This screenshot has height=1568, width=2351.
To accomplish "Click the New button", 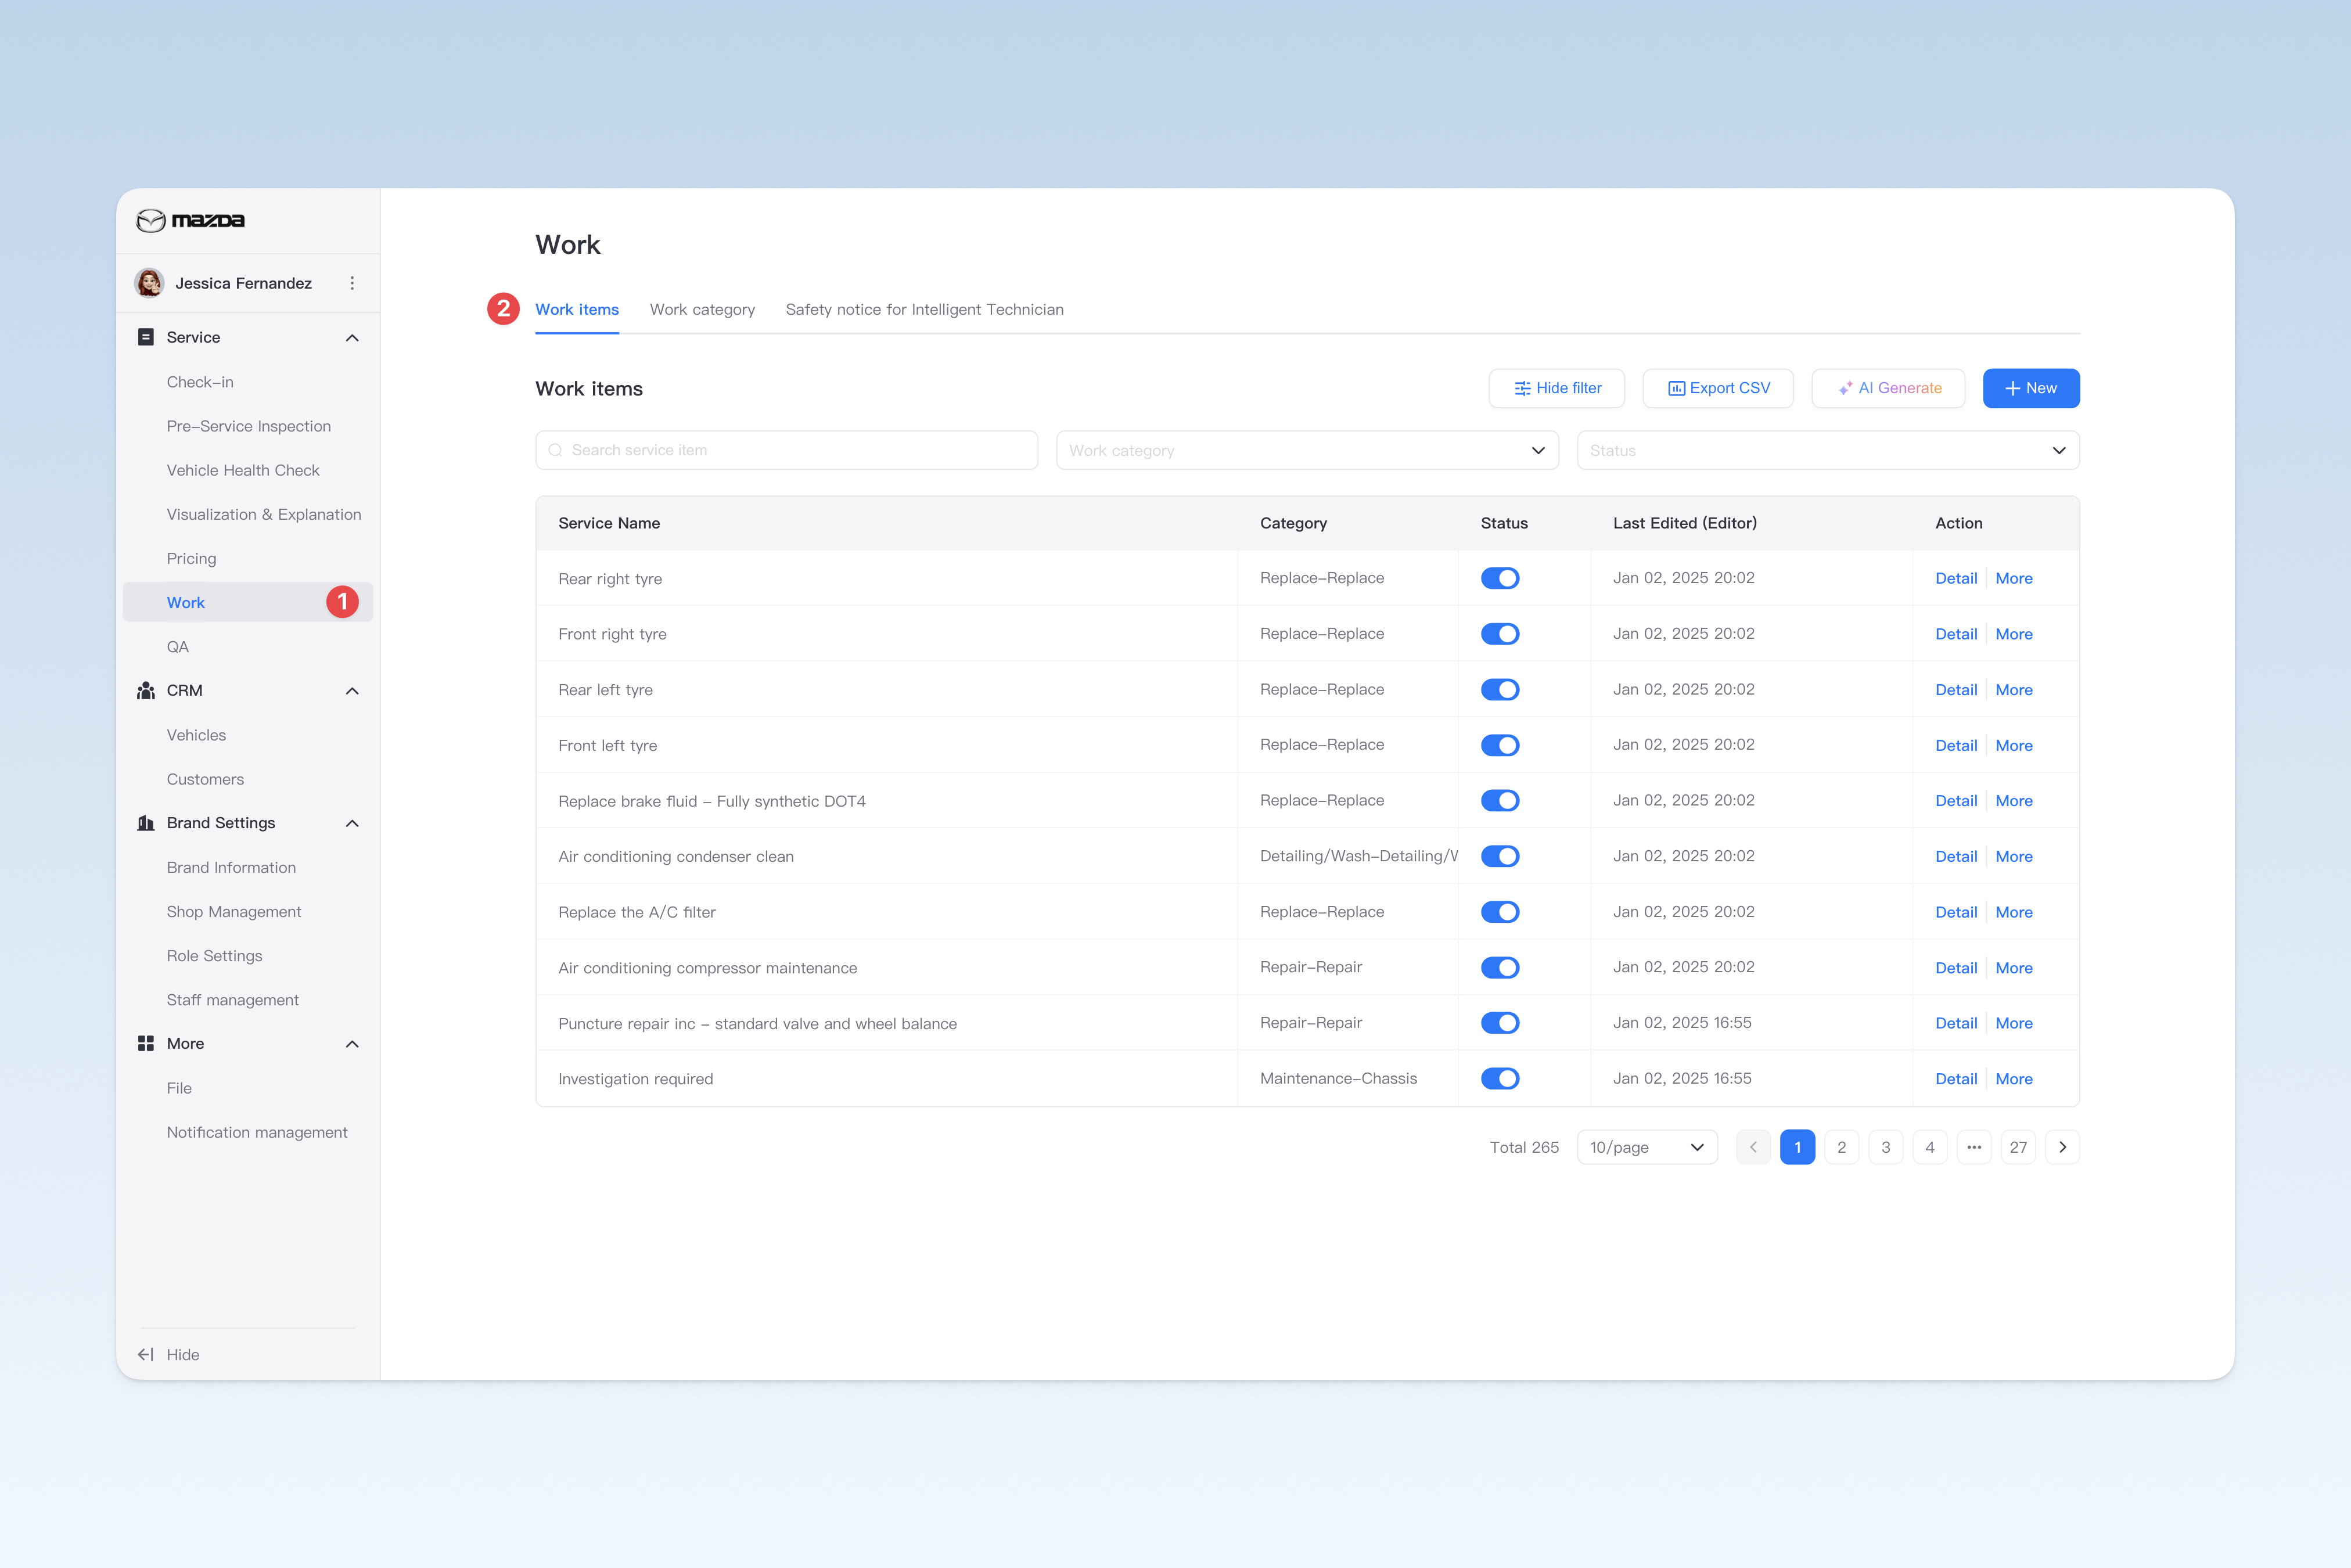I will pos(2031,388).
